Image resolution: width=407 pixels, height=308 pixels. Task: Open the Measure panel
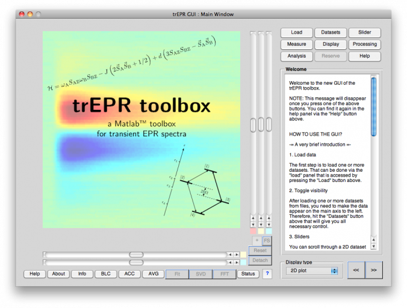click(x=296, y=44)
